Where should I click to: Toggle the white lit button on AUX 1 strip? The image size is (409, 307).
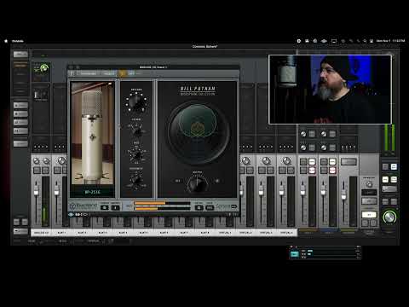pyautogui.click(x=312, y=162)
